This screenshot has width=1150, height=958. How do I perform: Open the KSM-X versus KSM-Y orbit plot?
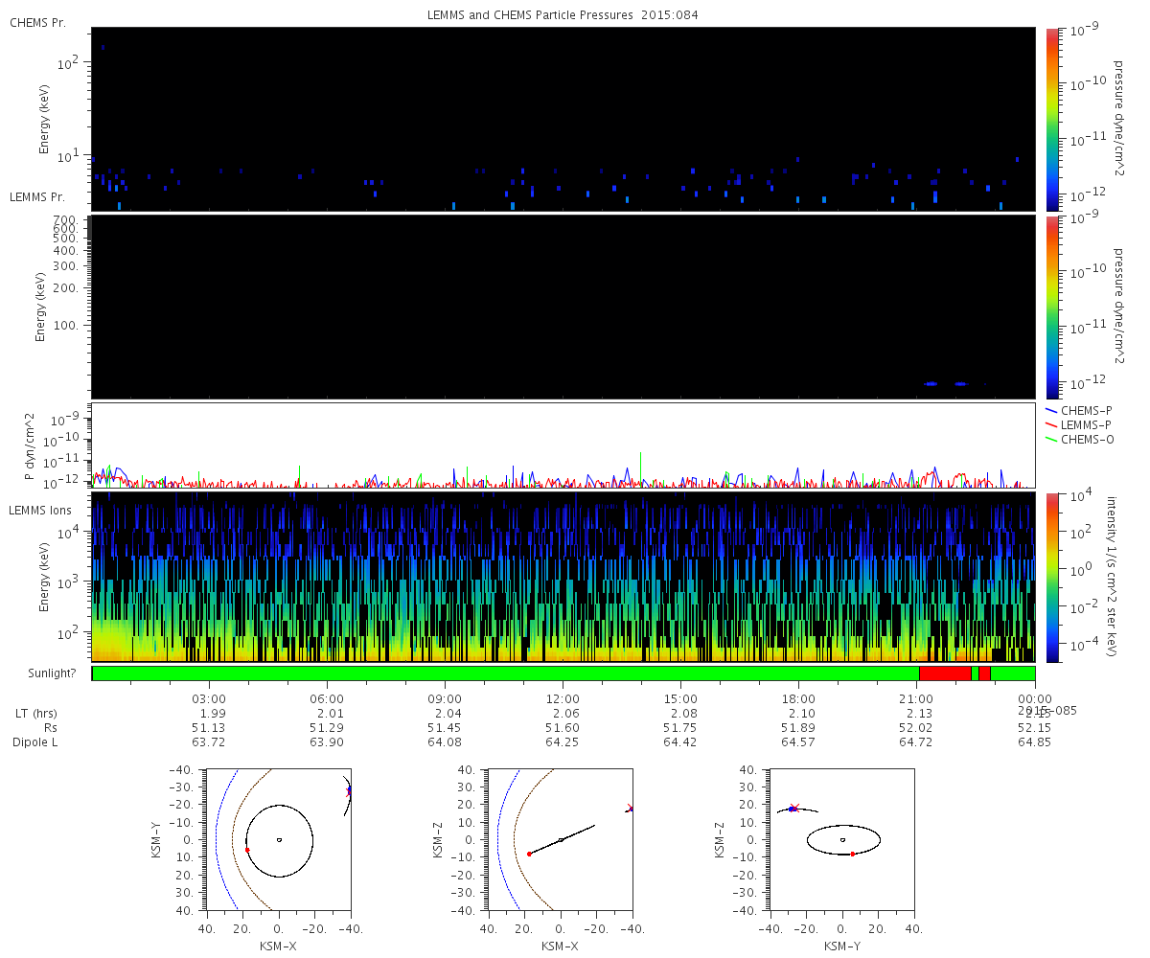click(279, 839)
